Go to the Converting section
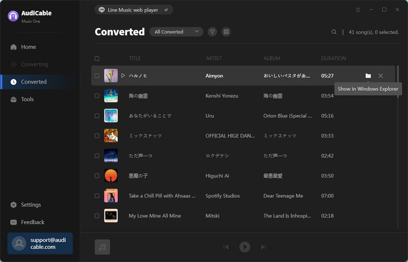This screenshot has width=408, height=262. [29, 64]
